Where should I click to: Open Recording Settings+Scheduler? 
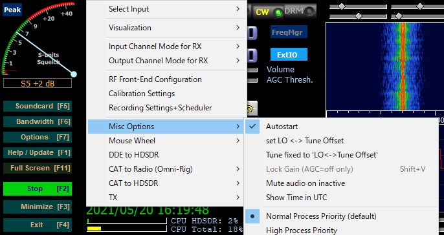166,108
